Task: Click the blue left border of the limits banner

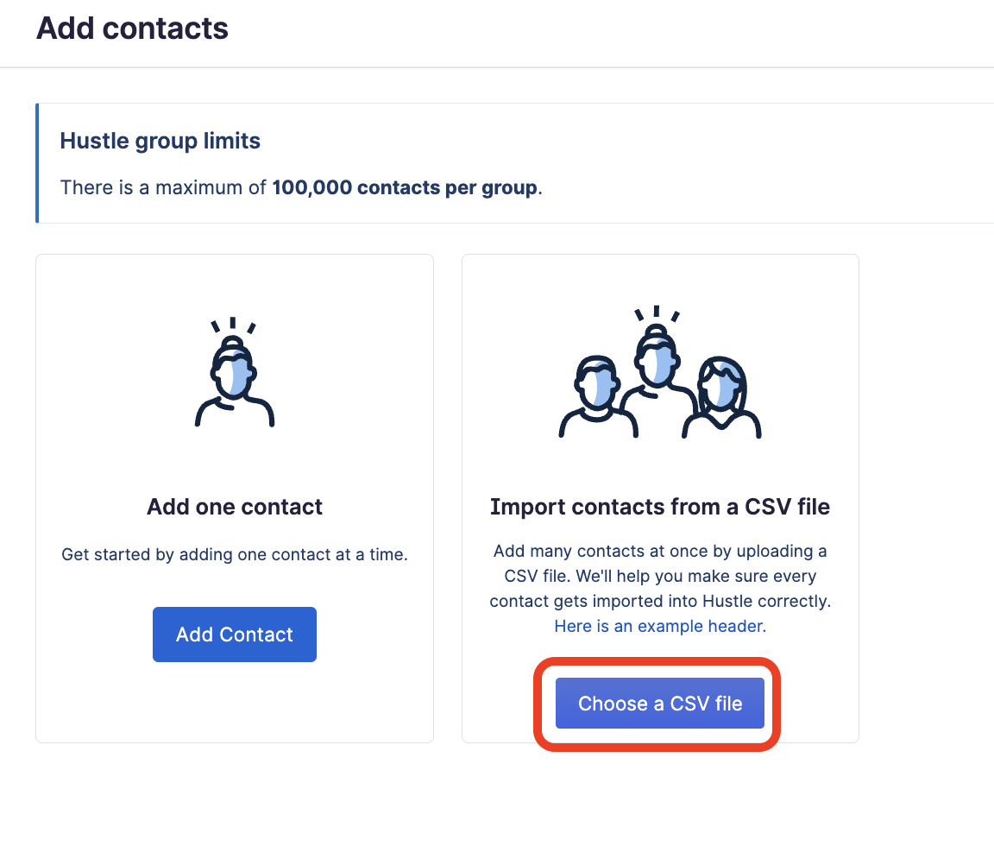Action: (37, 163)
